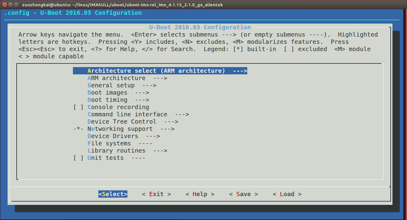Click the <Select> button
The height and width of the screenshot is (220, 407).
pyautogui.click(x=113, y=194)
